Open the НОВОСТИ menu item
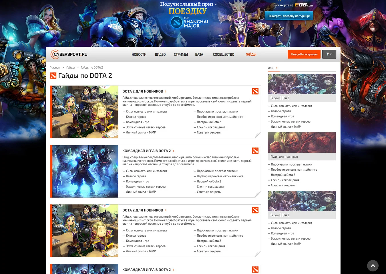This screenshot has width=386, height=274. point(139,55)
